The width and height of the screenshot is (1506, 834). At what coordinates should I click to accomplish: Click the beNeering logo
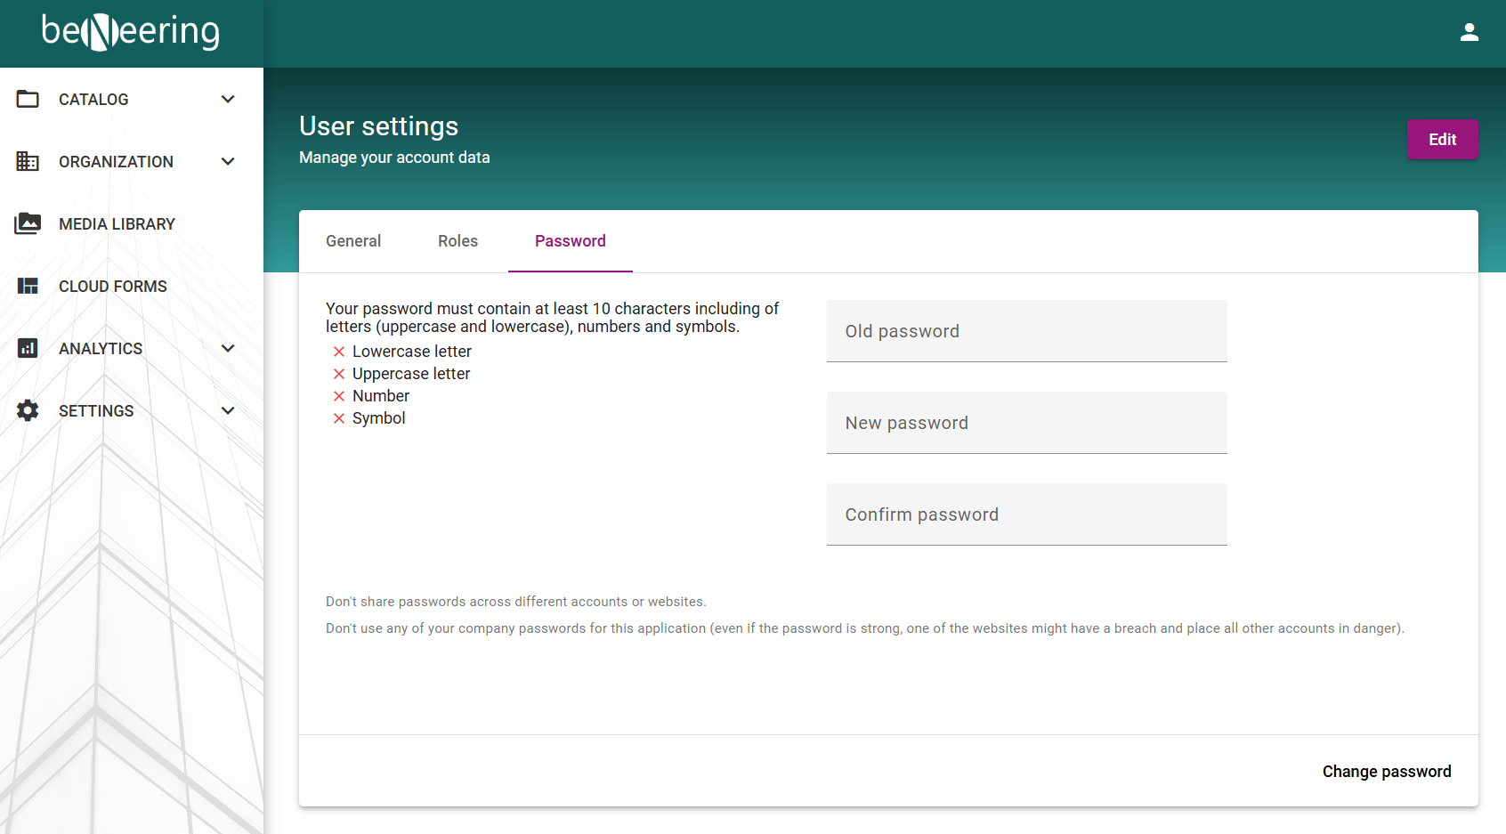[131, 32]
